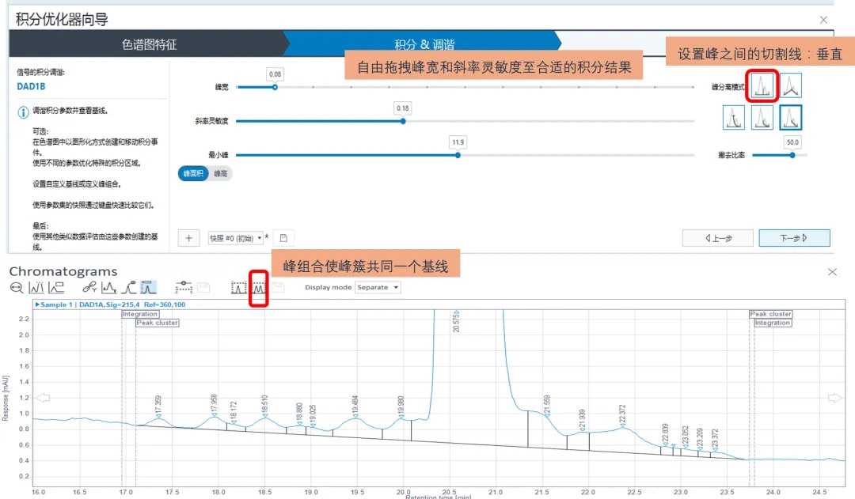
Task: Click the zoom reset magnifier icon
Action: tap(16, 288)
